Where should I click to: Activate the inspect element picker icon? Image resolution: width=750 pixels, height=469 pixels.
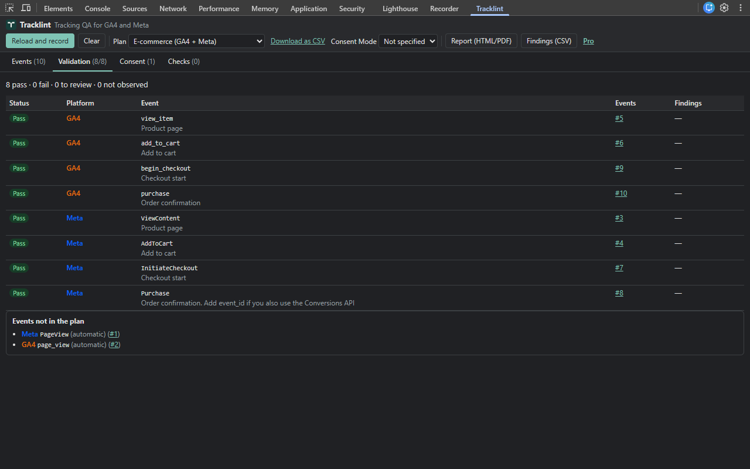click(10, 8)
